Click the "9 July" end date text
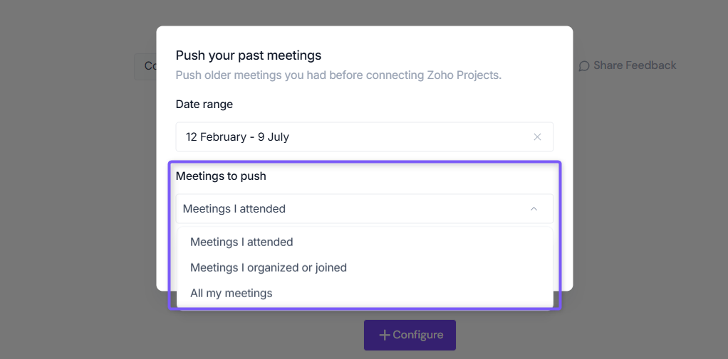The image size is (728, 359). [274, 137]
